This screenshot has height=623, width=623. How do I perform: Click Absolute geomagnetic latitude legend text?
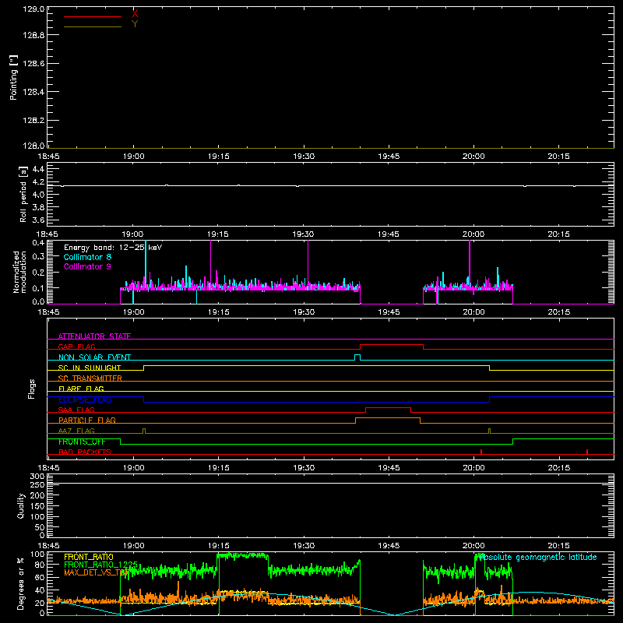(x=537, y=558)
